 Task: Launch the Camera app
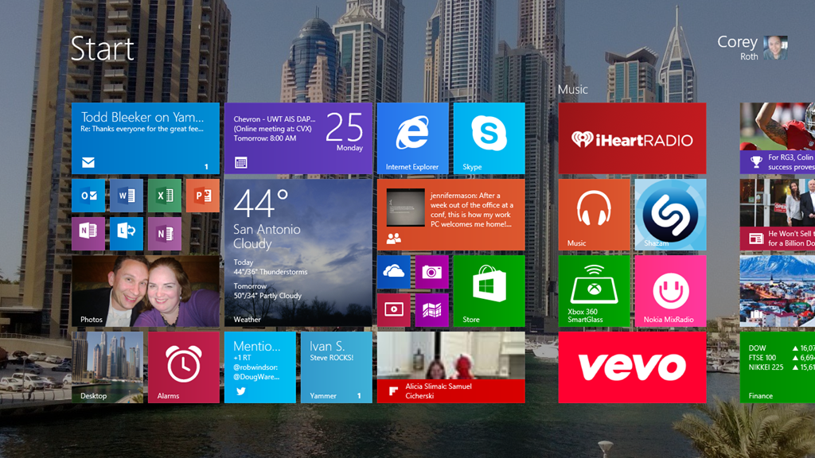pos(431,271)
